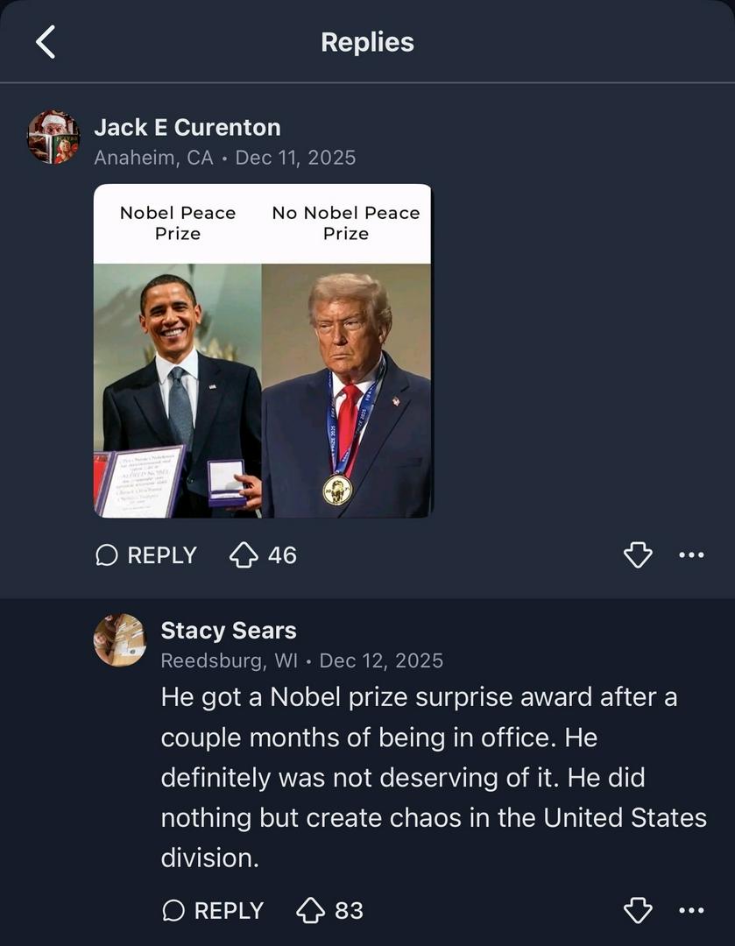Screen dimensions: 735x946
Task: Reply to Stacy Sears' comment
Action: click(x=213, y=911)
